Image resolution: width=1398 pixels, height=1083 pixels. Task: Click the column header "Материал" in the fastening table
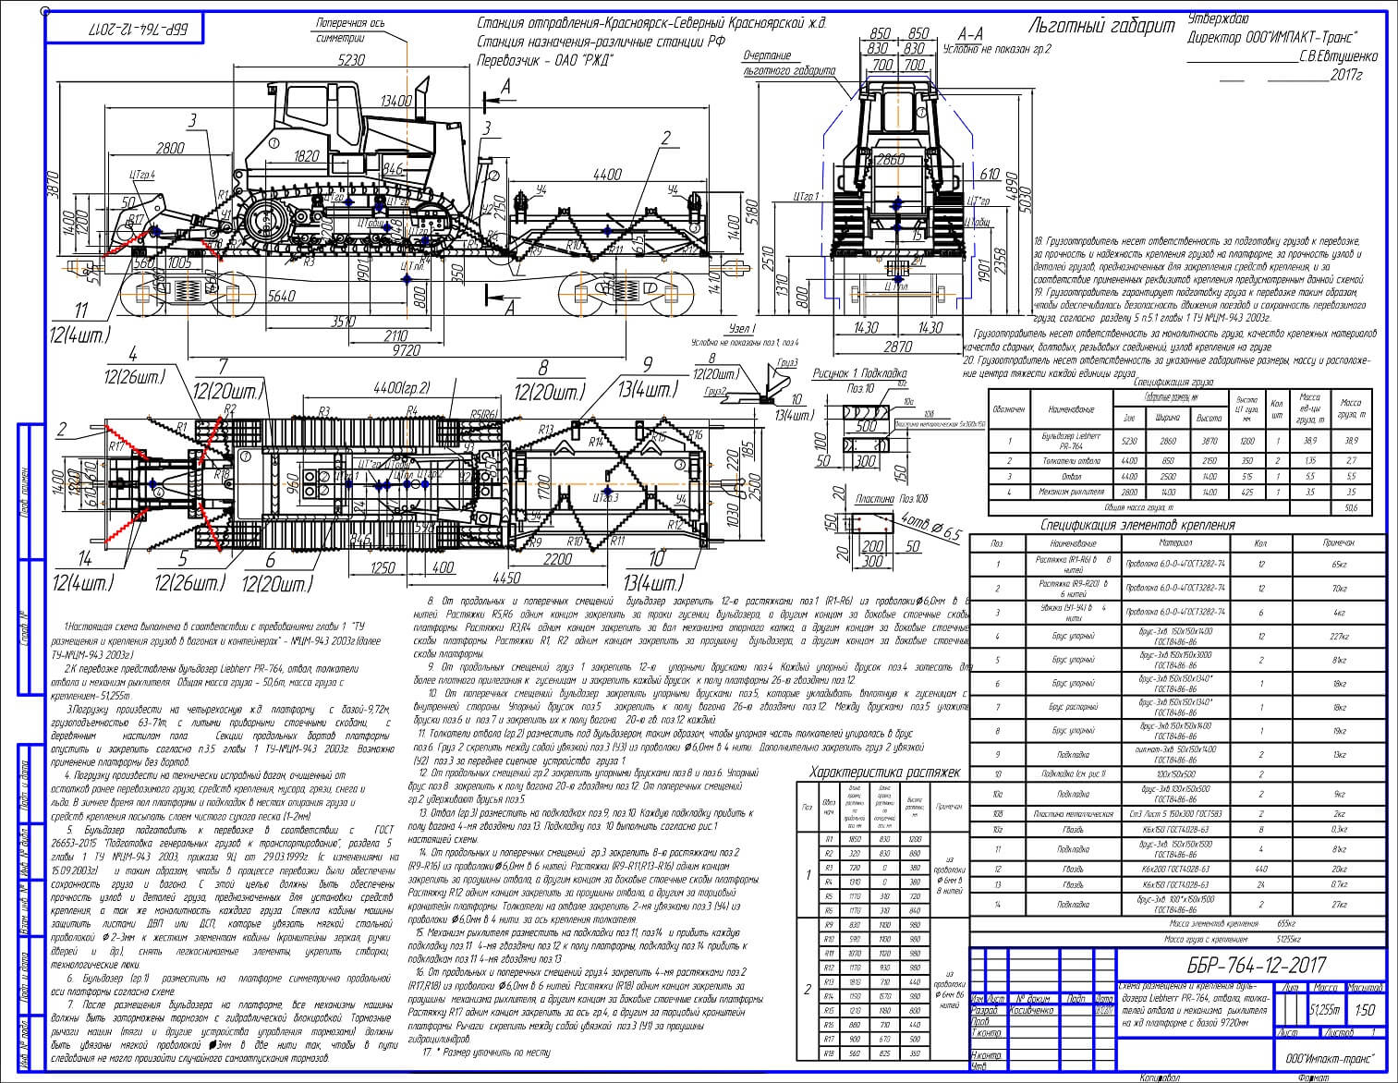[1175, 543]
